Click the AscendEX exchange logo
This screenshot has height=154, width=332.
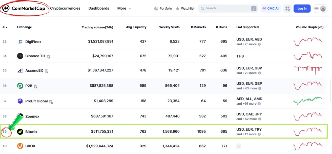[20, 70]
